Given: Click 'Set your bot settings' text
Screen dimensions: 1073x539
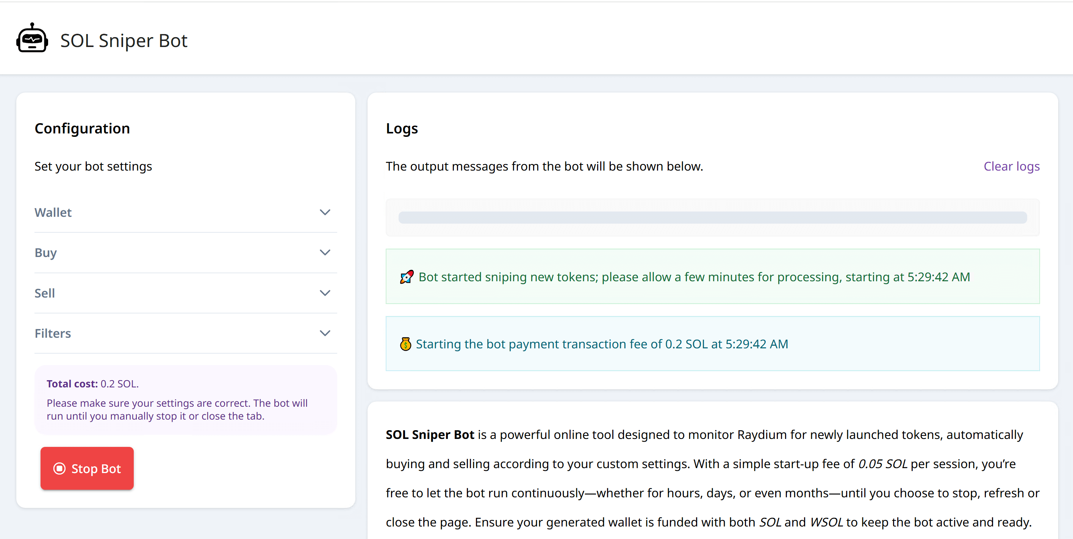Looking at the screenshot, I should pyautogui.click(x=93, y=166).
